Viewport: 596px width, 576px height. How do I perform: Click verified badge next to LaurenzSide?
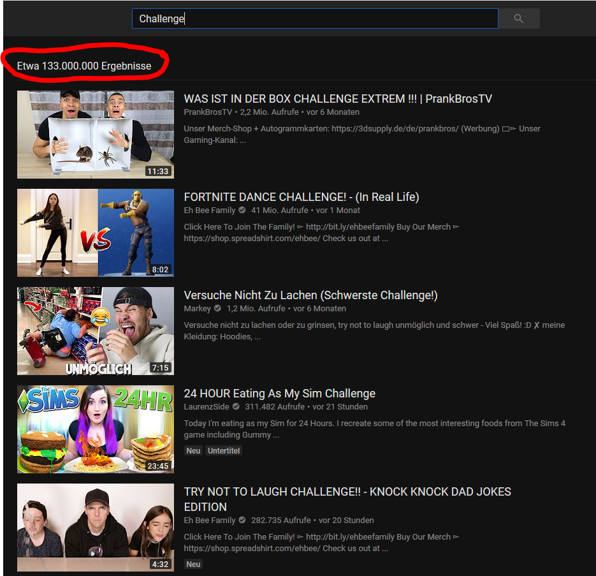pos(236,407)
